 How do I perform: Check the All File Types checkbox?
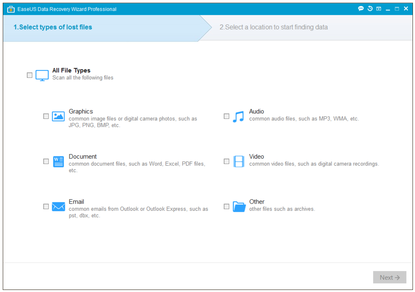(x=30, y=75)
